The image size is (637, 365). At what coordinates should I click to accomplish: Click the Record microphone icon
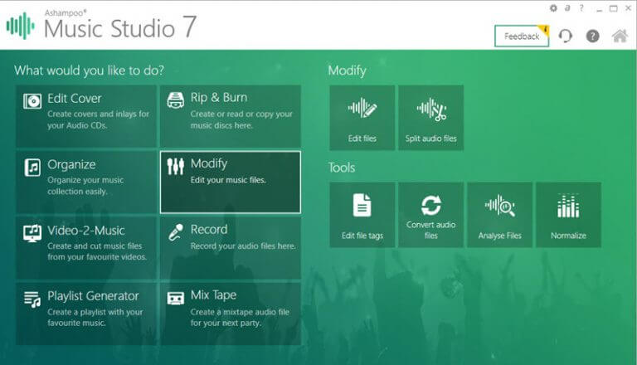(x=176, y=232)
